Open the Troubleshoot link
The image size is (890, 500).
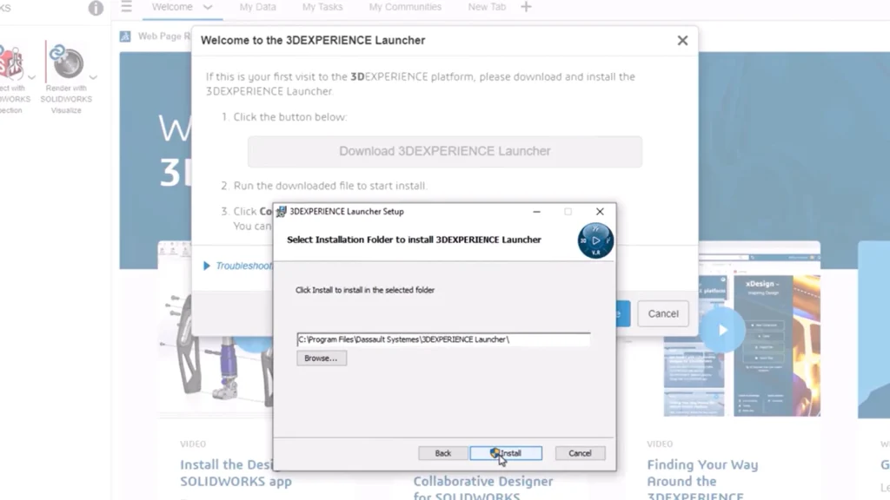pos(244,266)
